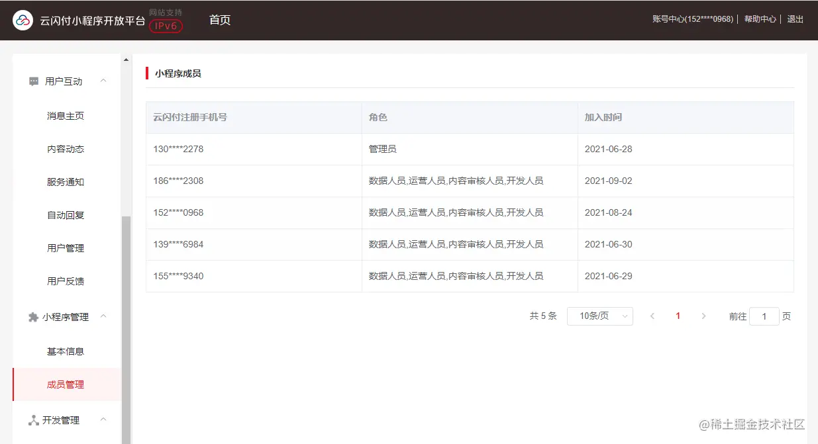Click the UnionPay cloud logo icon

tap(23, 21)
